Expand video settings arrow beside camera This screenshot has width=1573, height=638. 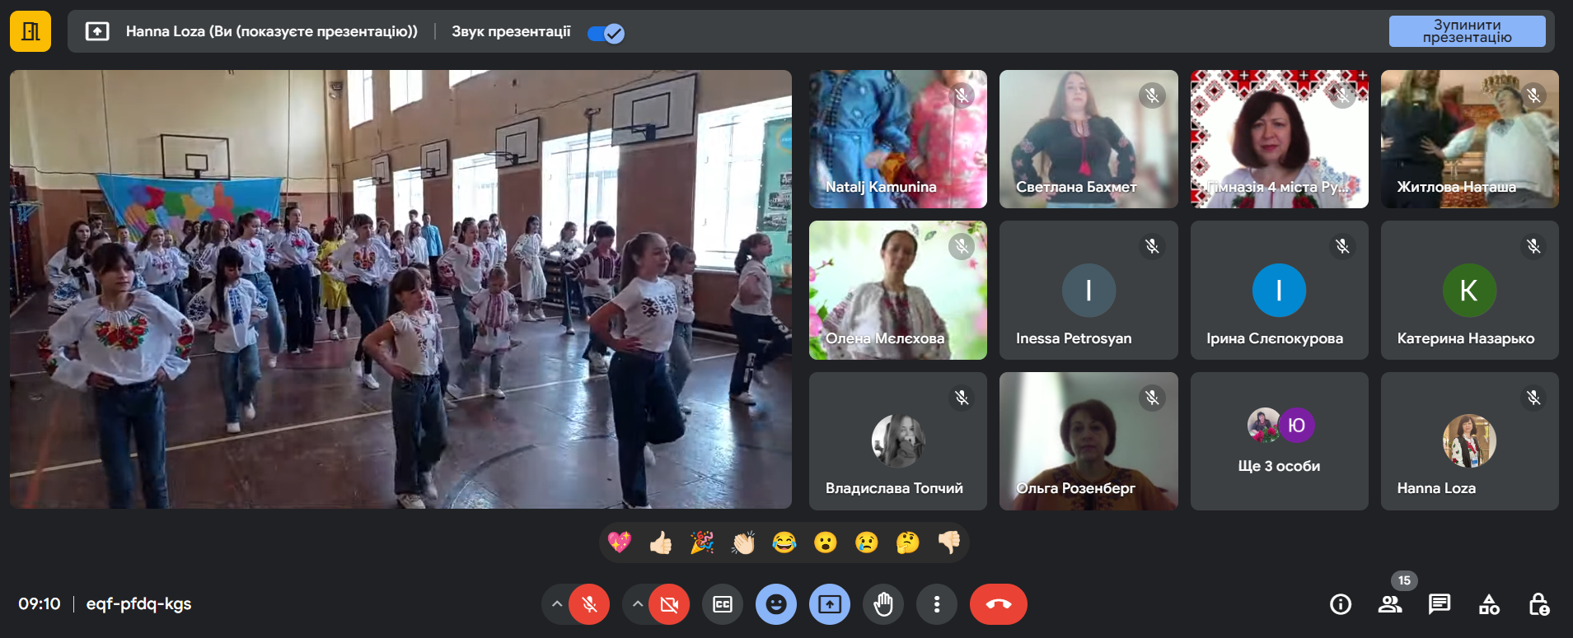coord(637,604)
